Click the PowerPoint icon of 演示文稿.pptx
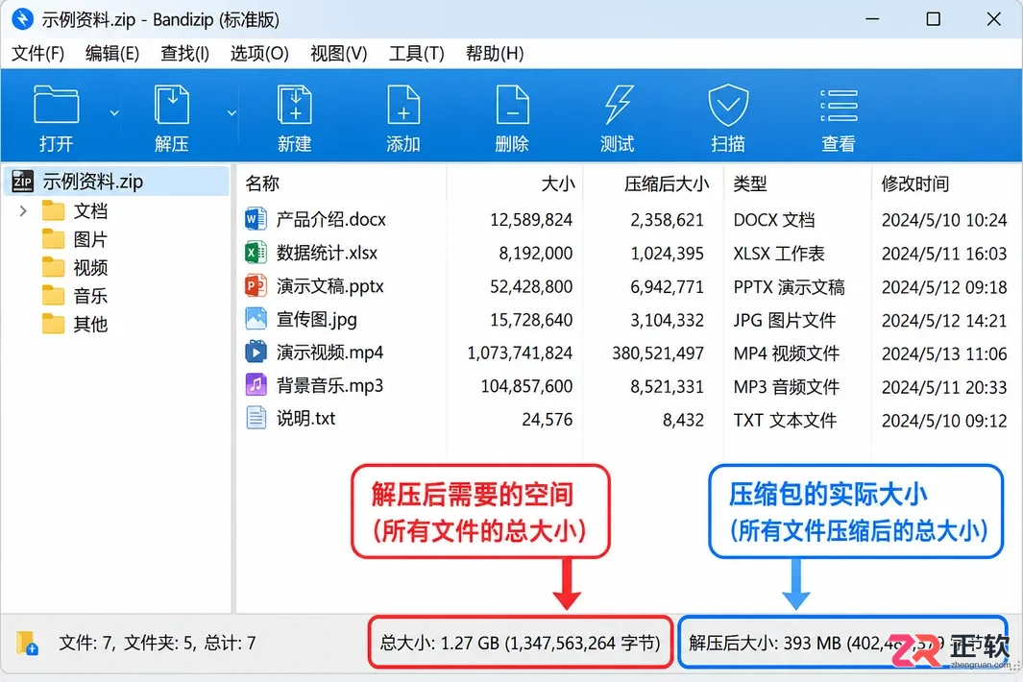1023x682 pixels. (x=256, y=285)
